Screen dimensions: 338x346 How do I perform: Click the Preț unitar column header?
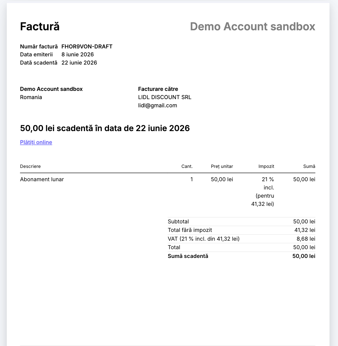click(222, 166)
